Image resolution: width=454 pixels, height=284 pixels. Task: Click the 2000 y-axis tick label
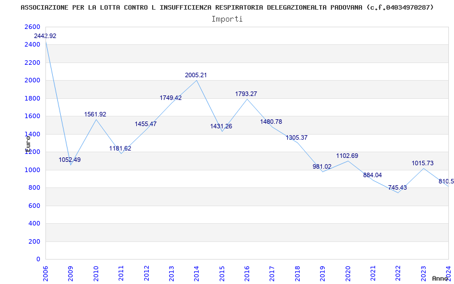pyautogui.click(x=33, y=80)
